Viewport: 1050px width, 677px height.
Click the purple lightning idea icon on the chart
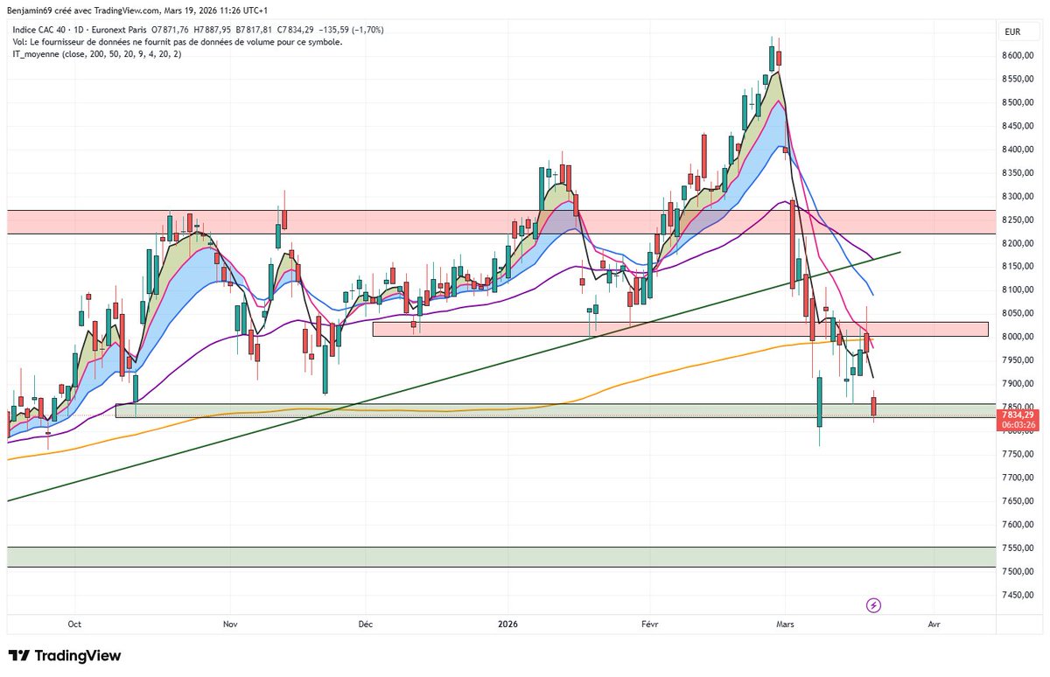tap(872, 604)
